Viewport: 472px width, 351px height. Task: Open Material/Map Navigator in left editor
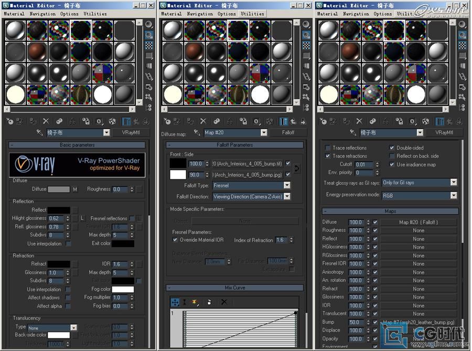click(x=149, y=108)
